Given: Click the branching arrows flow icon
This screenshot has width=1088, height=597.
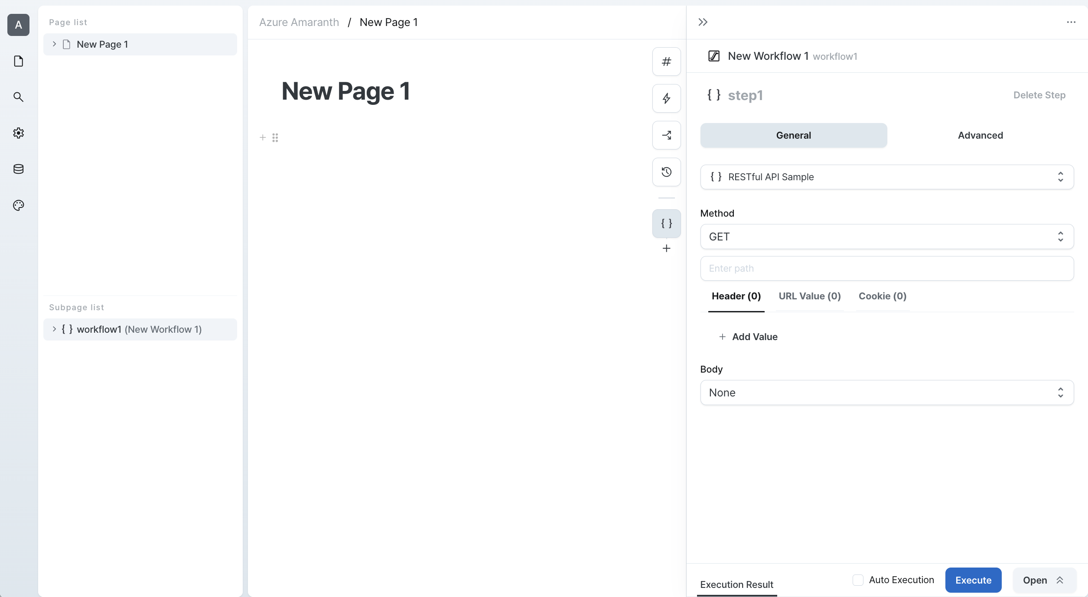Looking at the screenshot, I should (x=666, y=135).
